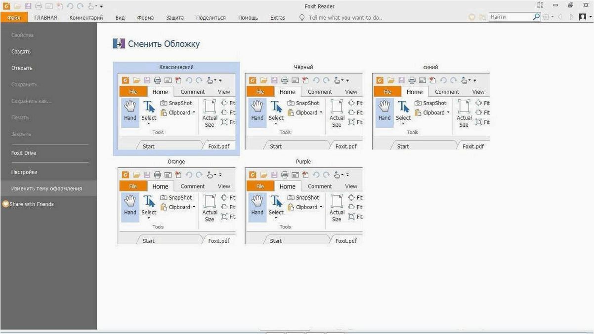Click the user account avatar icon
This screenshot has width=594, height=334.
coord(583,17)
